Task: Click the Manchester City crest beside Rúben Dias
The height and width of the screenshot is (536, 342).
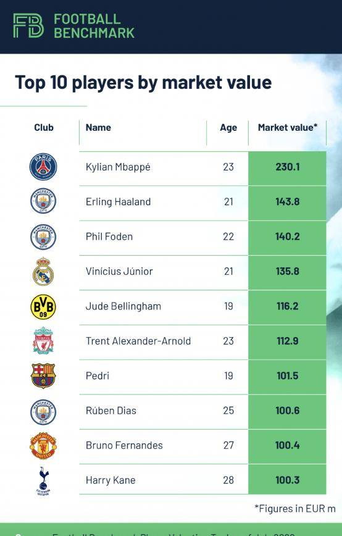Action: pos(43,412)
